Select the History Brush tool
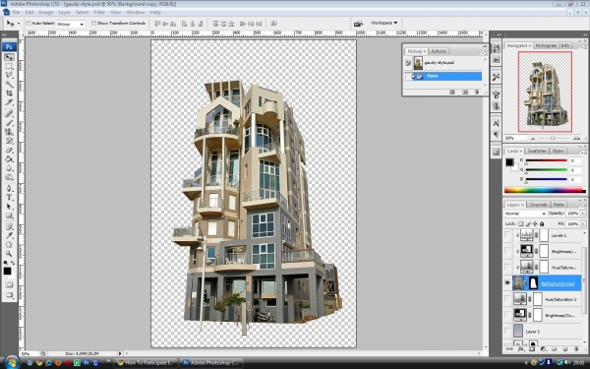 tap(9, 141)
